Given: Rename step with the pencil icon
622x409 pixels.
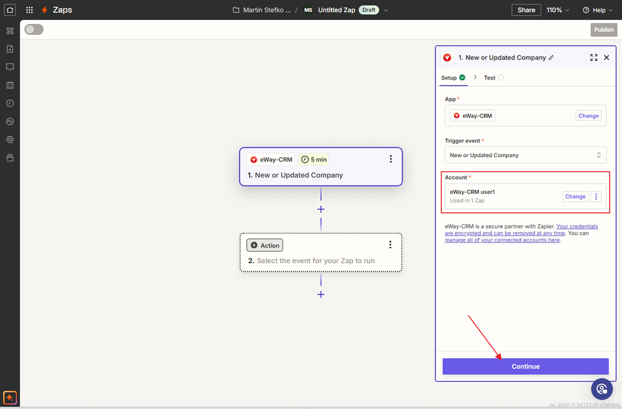Looking at the screenshot, I should coord(551,58).
